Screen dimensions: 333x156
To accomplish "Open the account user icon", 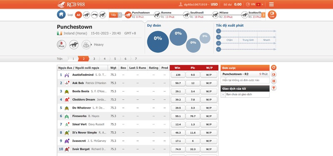I will (x=181, y=4).
